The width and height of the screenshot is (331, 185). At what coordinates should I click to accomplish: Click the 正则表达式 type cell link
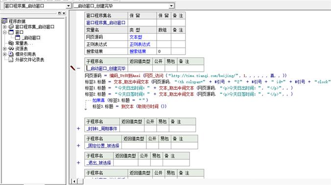tap(140, 44)
